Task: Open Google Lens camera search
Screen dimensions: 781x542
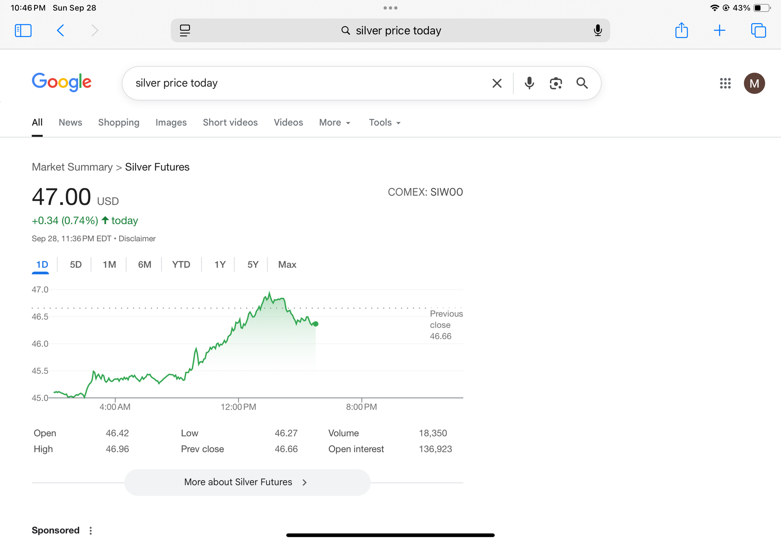Action: (x=556, y=83)
